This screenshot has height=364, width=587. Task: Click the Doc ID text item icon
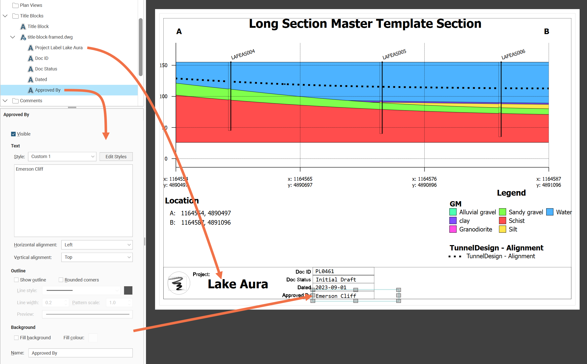click(x=31, y=58)
